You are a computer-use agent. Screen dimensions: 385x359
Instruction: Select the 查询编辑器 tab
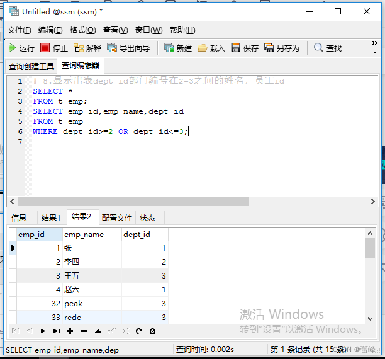coord(81,65)
